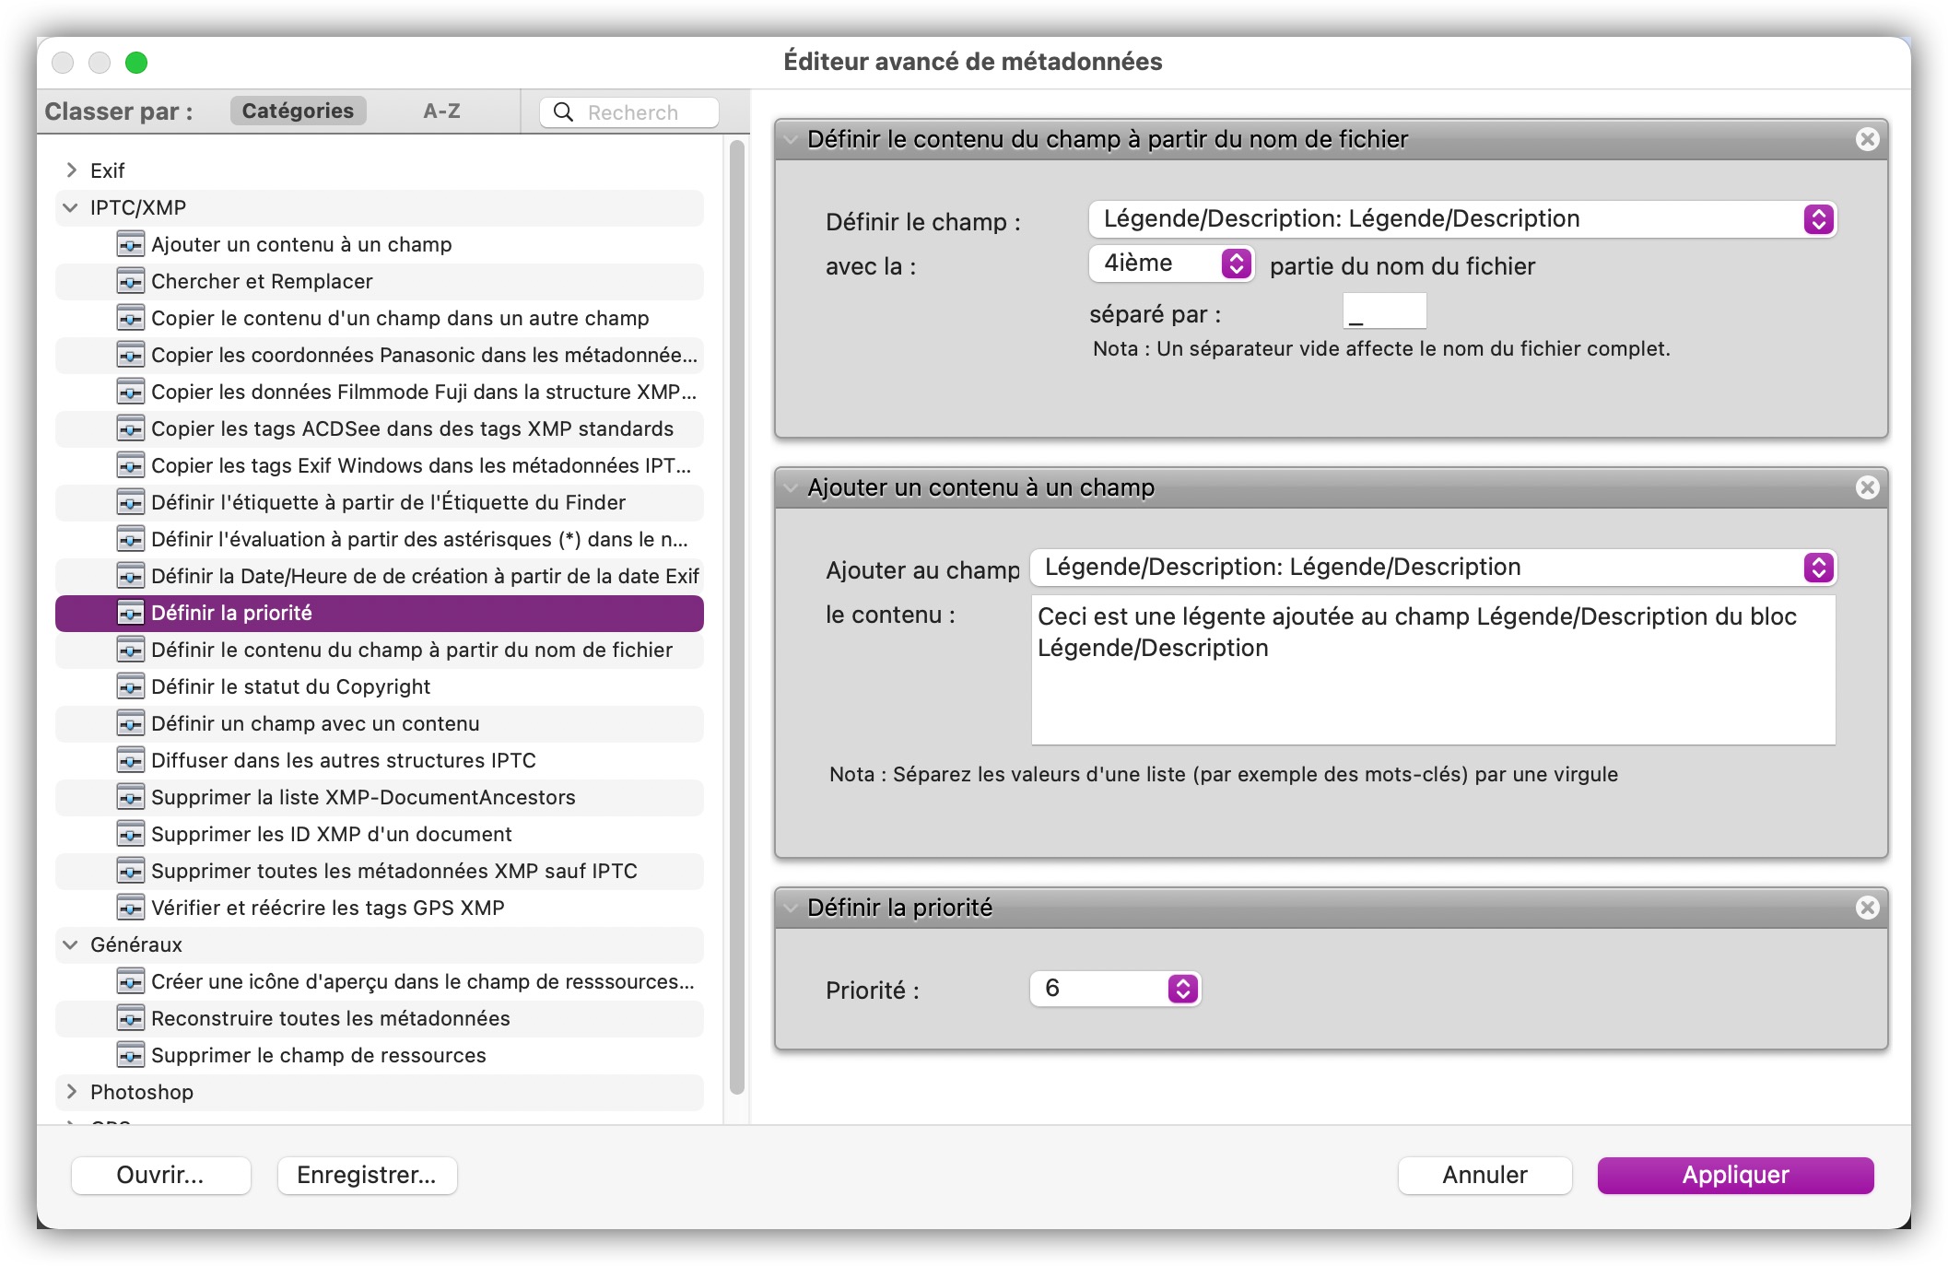
Task: Click the search magnifier icon
Action: pos(562,112)
